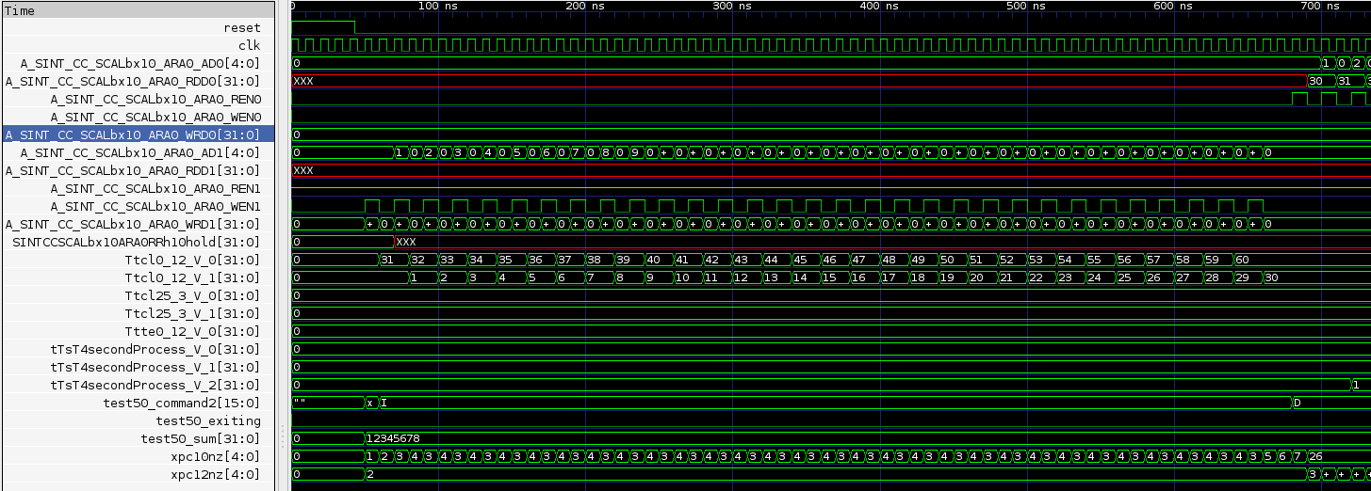Select the test50_exiting signal
The image size is (1371, 491).
click(x=207, y=420)
